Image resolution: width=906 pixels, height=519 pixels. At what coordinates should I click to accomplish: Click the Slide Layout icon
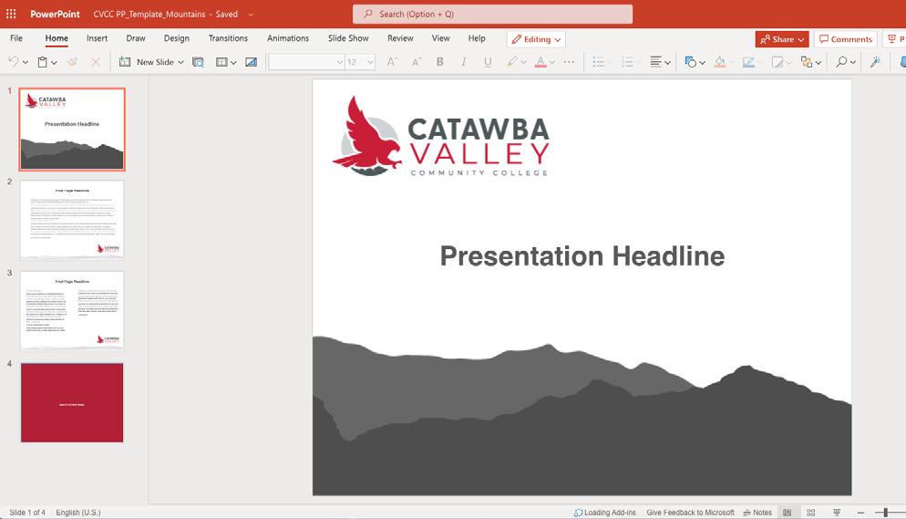pos(221,62)
